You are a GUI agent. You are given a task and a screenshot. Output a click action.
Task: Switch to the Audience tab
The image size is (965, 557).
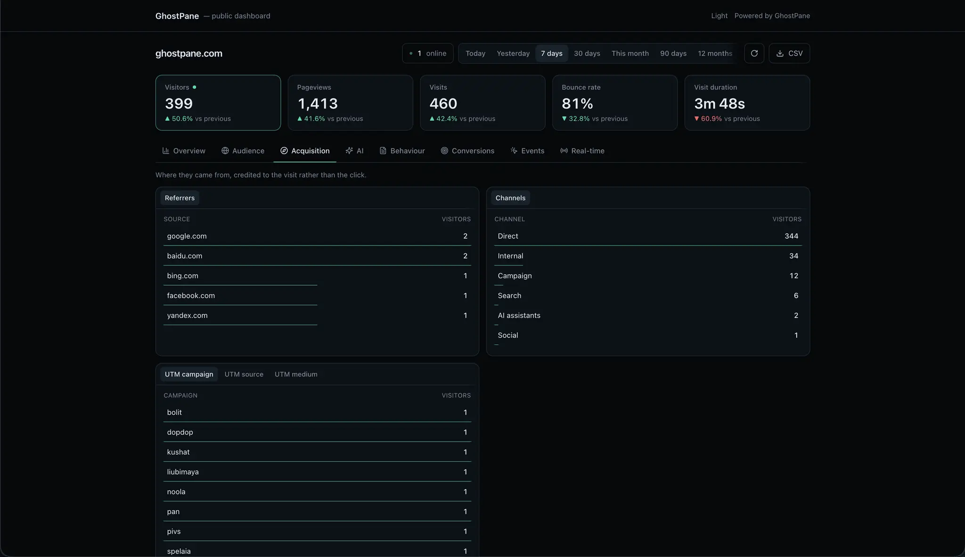coord(243,151)
